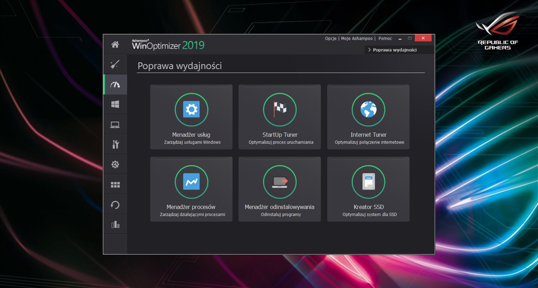Viewport: 538px width, 288px height.
Task: Click 'Optymalizuj system dla SSD' description
Action: click(x=370, y=214)
